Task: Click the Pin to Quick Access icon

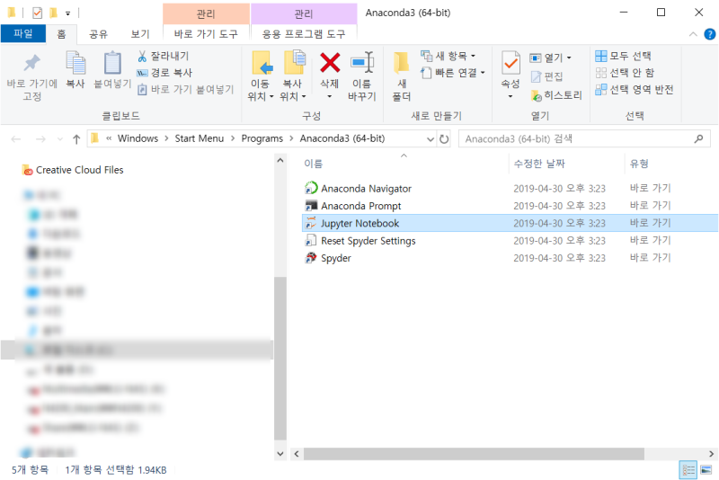Action: 31,63
